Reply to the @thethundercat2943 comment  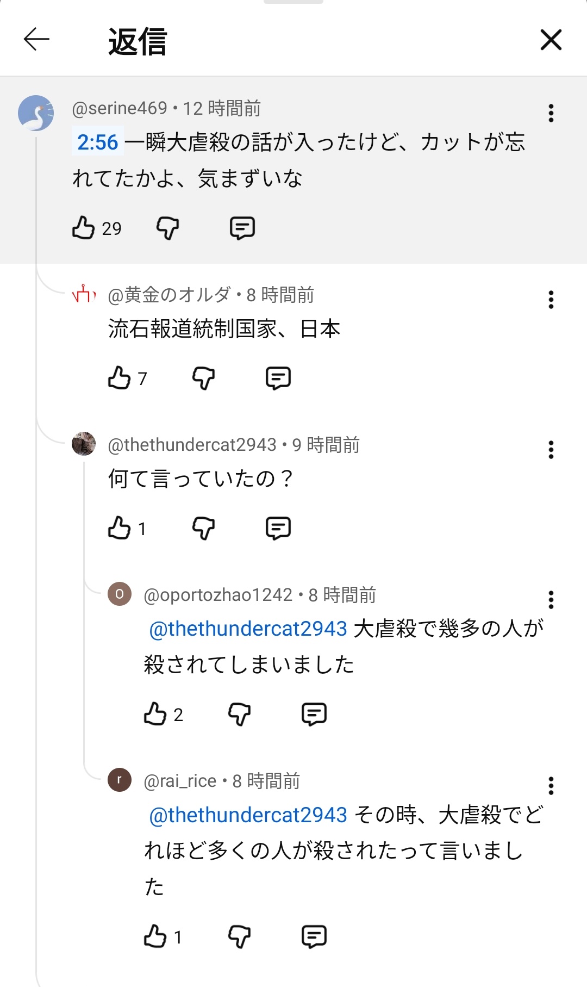pos(278,528)
